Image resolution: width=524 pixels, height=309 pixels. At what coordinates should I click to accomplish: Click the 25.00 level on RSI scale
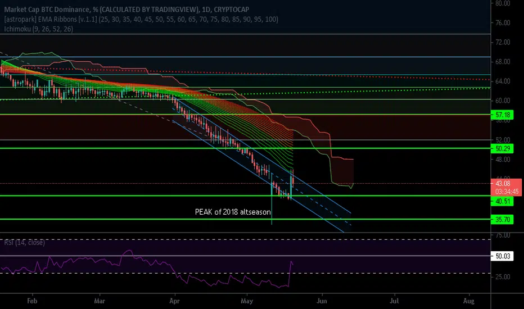pos(503,276)
